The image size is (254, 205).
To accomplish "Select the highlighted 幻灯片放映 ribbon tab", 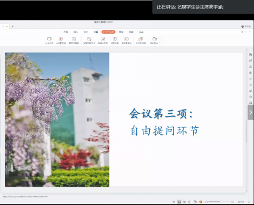I will click(108, 32).
